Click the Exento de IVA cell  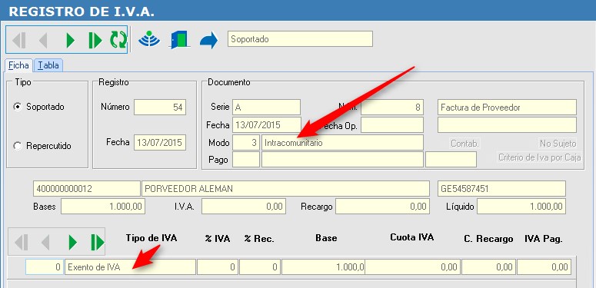(131, 266)
